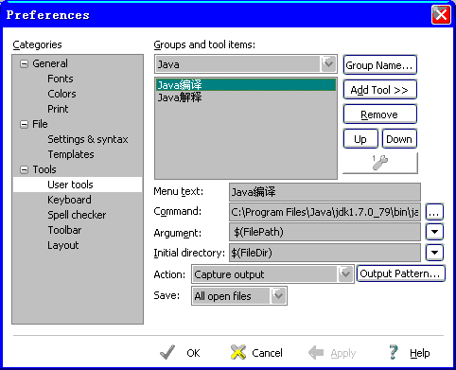
Task: Move the tool Up
Action: click(x=360, y=139)
